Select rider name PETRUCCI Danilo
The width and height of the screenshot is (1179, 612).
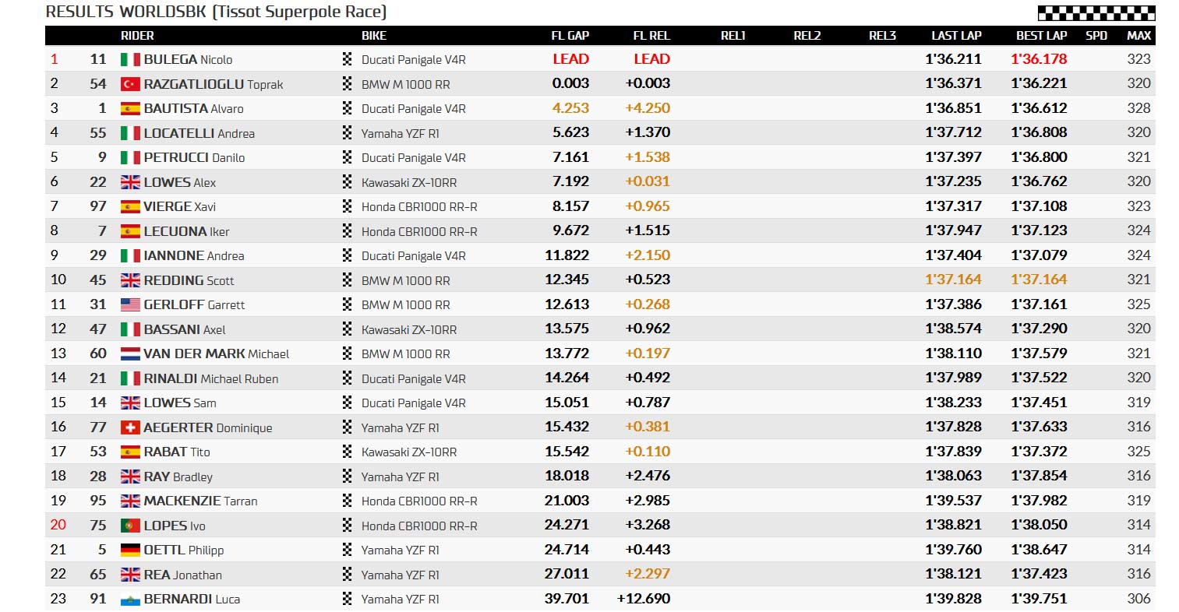point(194,157)
